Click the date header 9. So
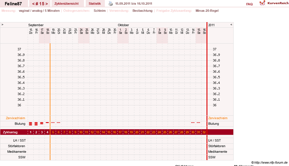 (165, 31)
